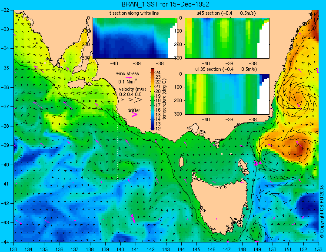Select the 21 value on the color bar
The image size is (326, 252).
click(158, 86)
